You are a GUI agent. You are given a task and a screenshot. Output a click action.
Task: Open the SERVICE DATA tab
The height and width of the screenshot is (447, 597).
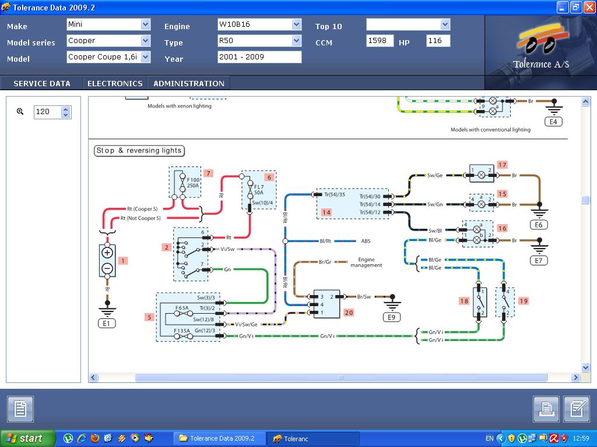tap(42, 83)
